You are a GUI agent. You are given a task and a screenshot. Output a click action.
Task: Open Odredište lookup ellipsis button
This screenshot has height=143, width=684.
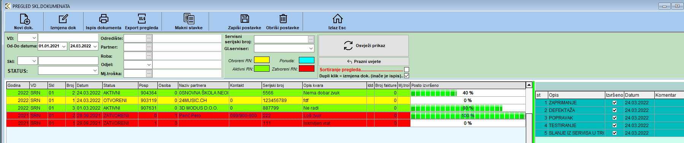click(x=149, y=38)
